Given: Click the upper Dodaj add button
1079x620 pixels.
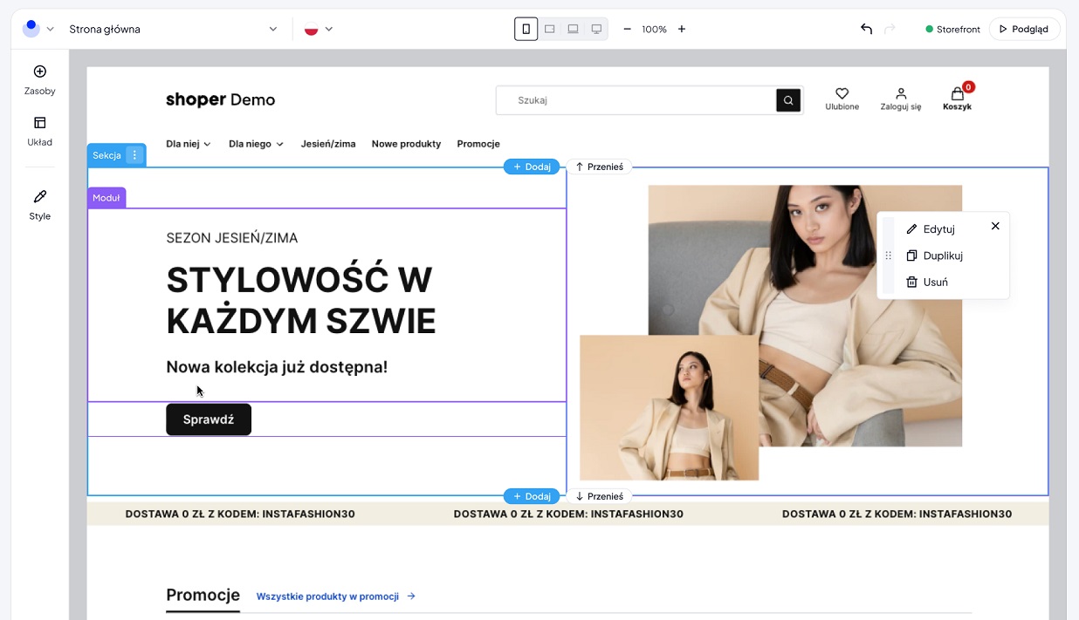Looking at the screenshot, I should 532,167.
